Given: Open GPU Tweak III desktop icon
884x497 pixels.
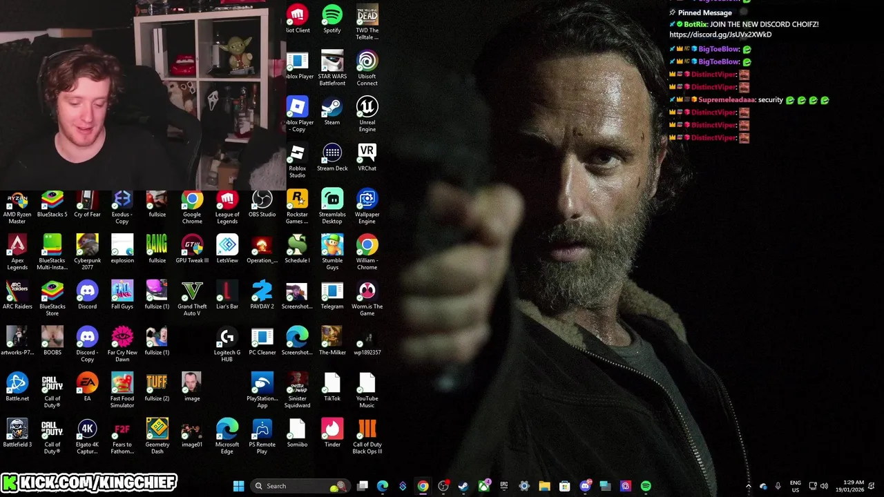Looking at the screenshot, I should [x=192, y=249].
